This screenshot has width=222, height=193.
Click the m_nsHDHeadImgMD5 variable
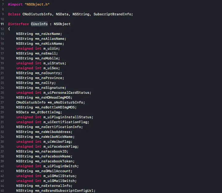[54, 97]
